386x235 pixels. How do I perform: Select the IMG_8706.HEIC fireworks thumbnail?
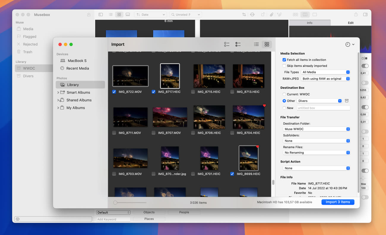pyautogui.click(x=209, y=117)
